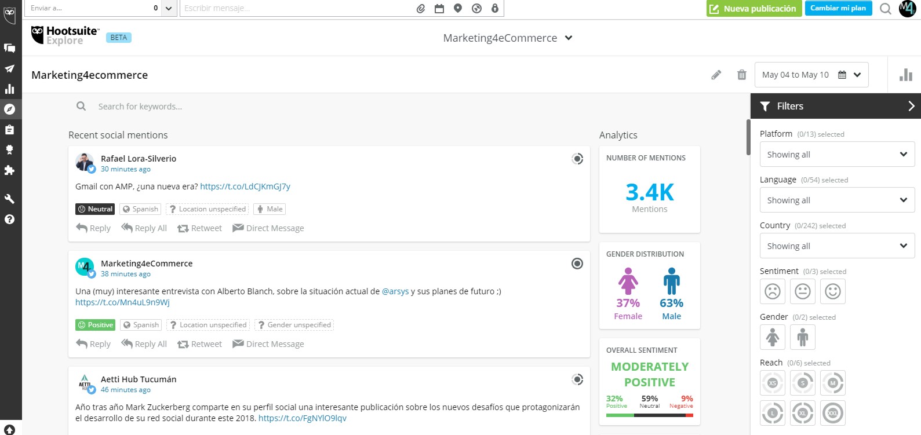This screenshot has width=921, height=435.
Task: Toggle analytics panel with bar chart icon
Action: tap(906, 75)
